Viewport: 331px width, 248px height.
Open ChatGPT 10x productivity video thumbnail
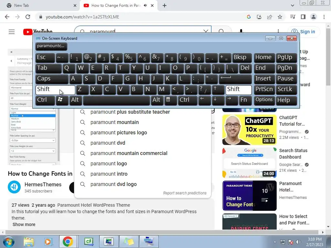click(249, 130)
